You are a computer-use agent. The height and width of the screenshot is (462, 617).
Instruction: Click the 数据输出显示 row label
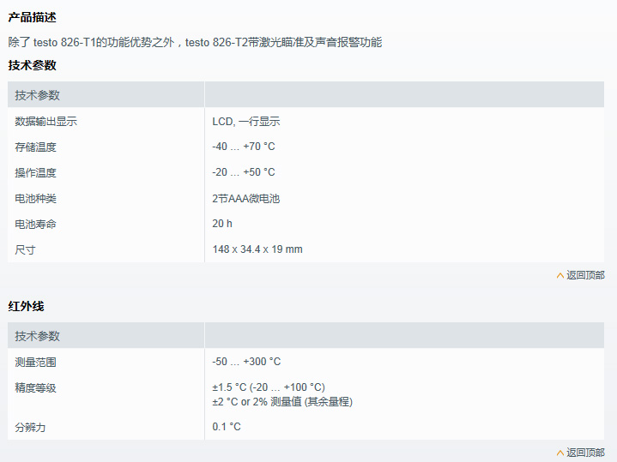pos(46,122)
